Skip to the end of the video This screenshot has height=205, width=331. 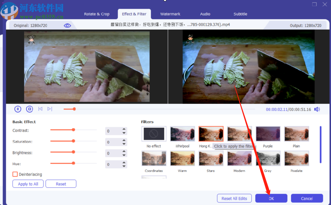pyautogui.click(x=50, y=109)
